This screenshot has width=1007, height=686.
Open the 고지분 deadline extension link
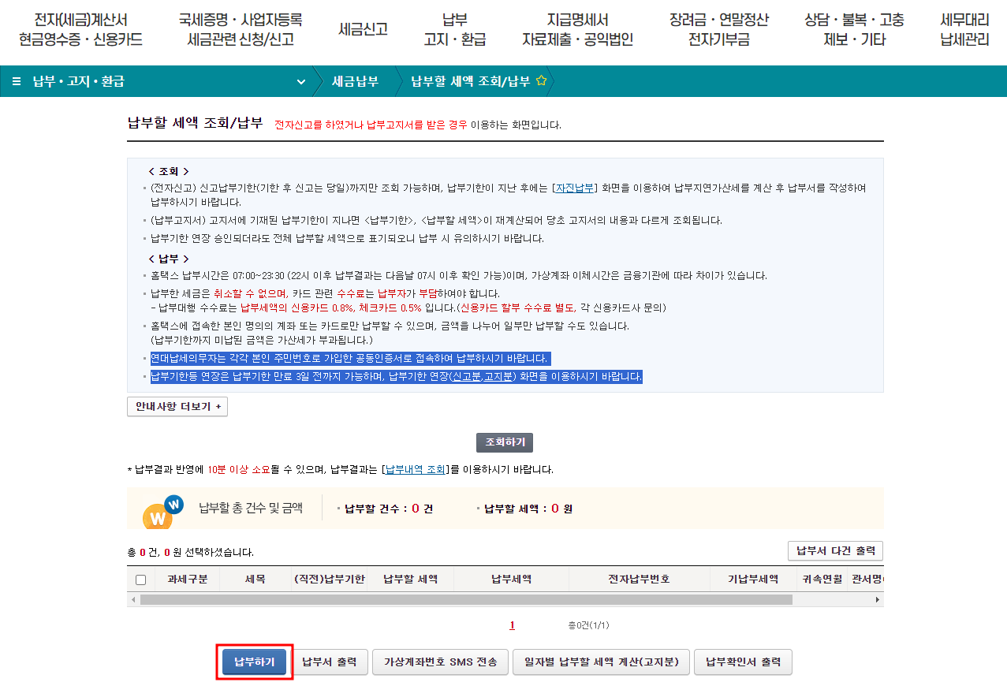[499, 377]
